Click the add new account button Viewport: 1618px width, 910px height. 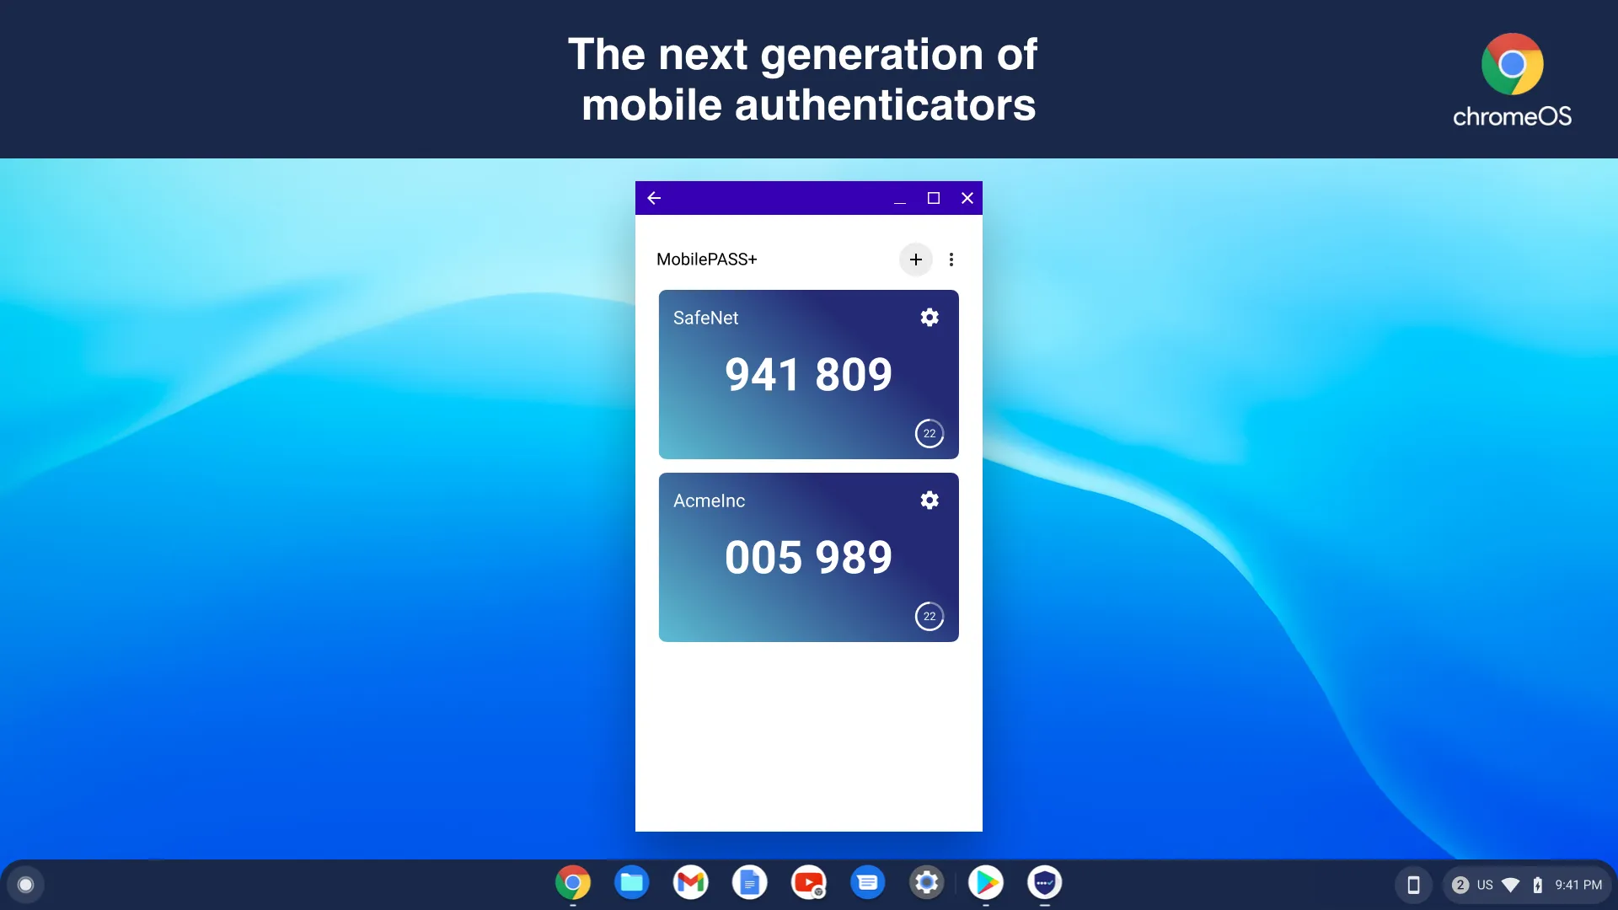click(916, 258)
